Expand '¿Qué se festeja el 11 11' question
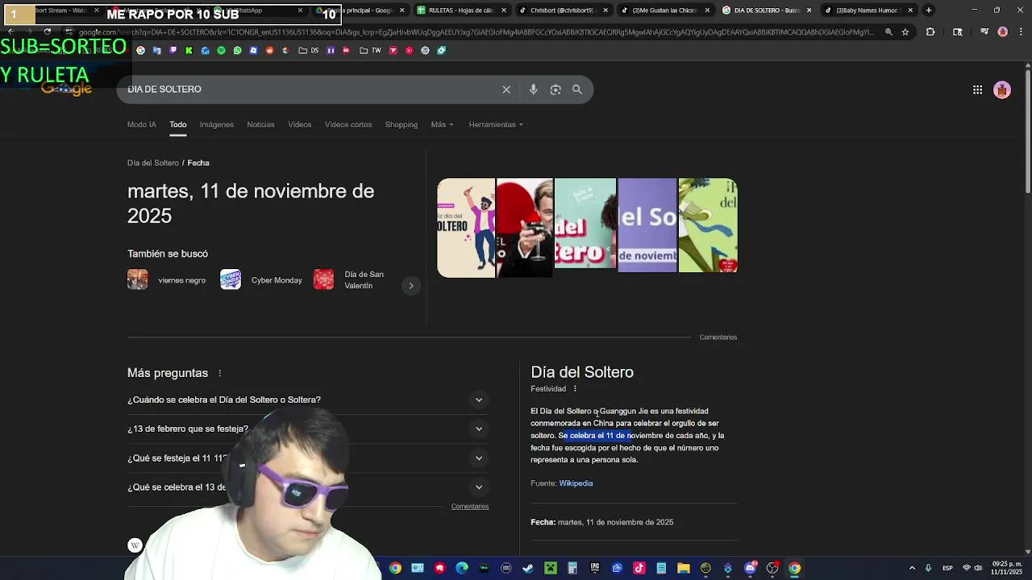 [x=308, y=458]
